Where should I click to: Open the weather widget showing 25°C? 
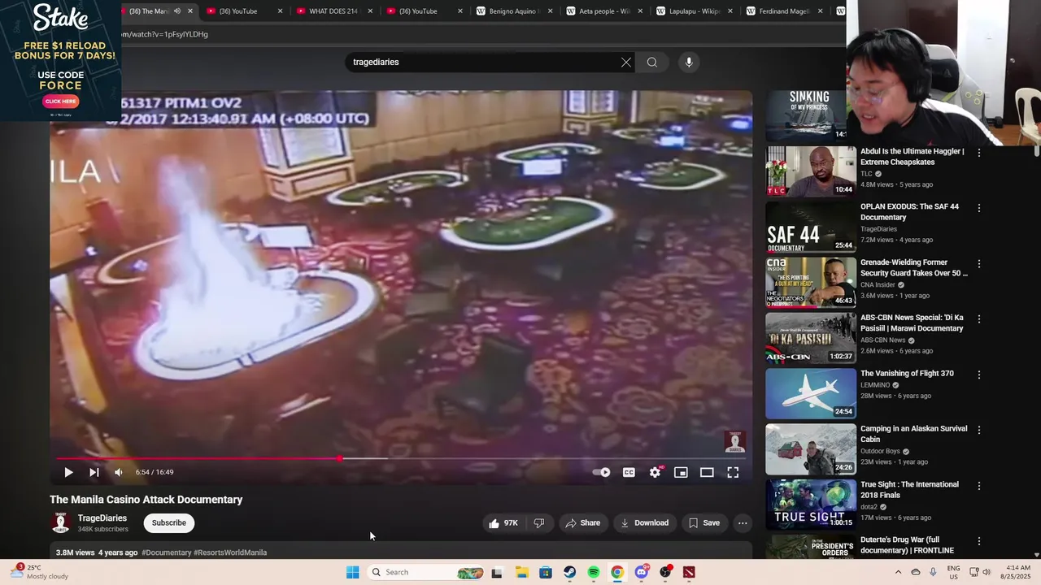[39, 572]
